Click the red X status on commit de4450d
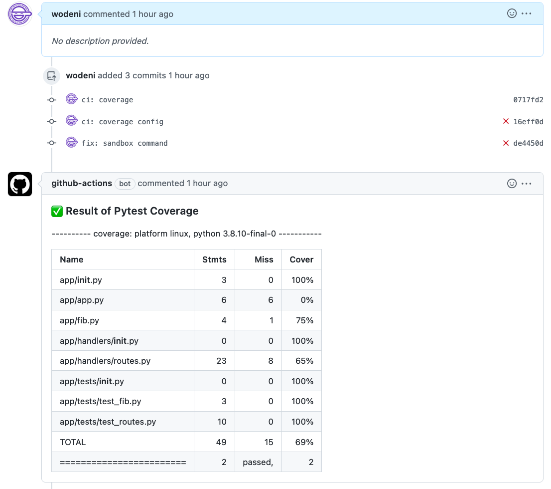551x489 pixels. click(506, 143)
